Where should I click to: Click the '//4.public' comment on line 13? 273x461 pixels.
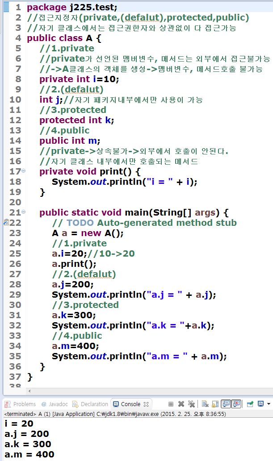click(64, 130)
